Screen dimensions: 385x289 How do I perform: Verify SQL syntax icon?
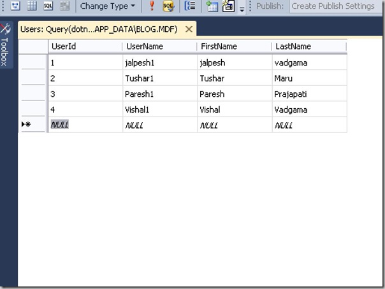[x=169, y=6]
